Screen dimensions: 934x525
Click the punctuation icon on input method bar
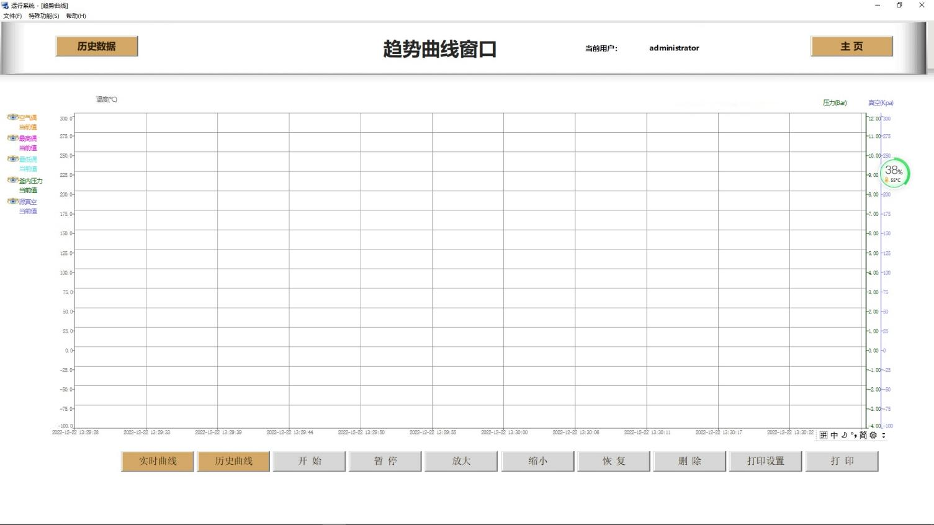[x=853, y=436]
